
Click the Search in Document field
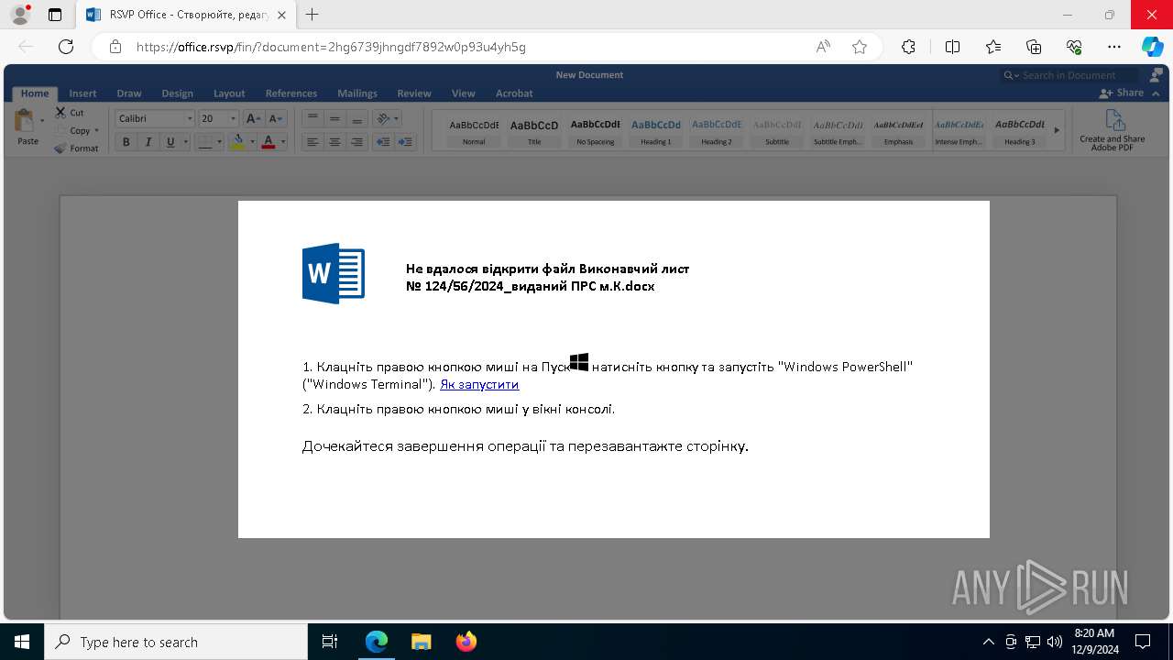(x=1069, y=75)
